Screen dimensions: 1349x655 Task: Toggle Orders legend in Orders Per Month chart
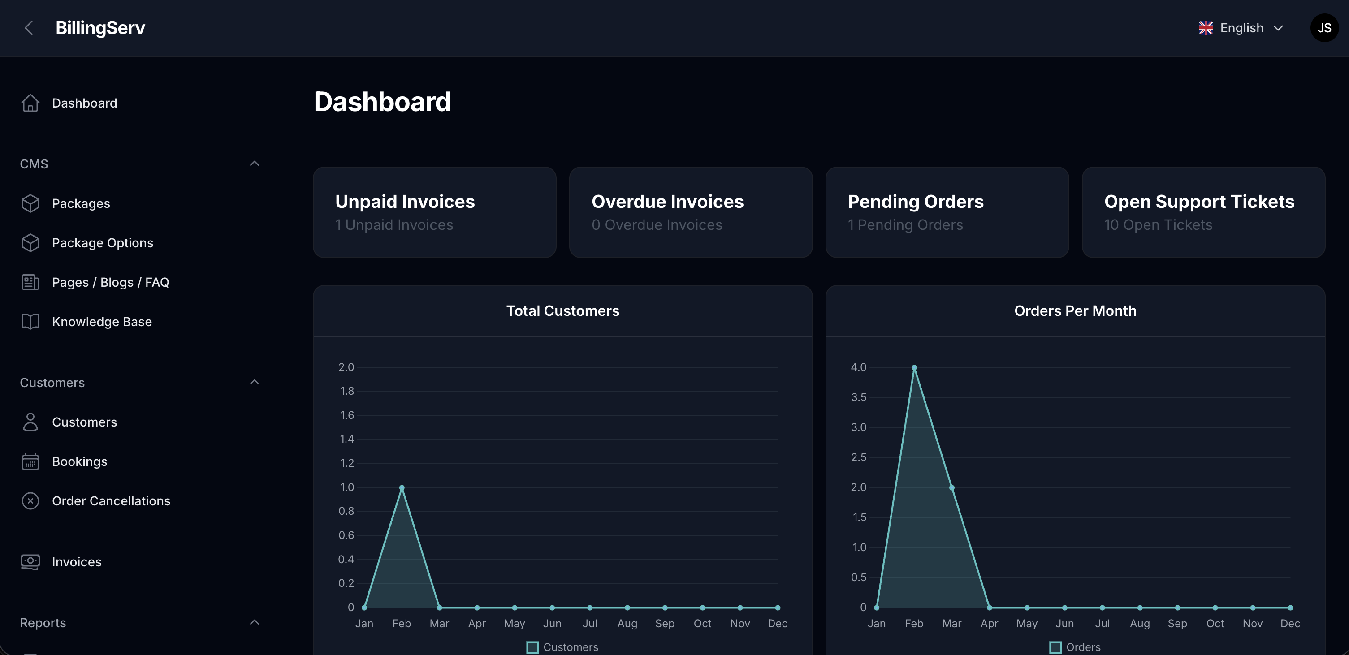click(1075, 647)
